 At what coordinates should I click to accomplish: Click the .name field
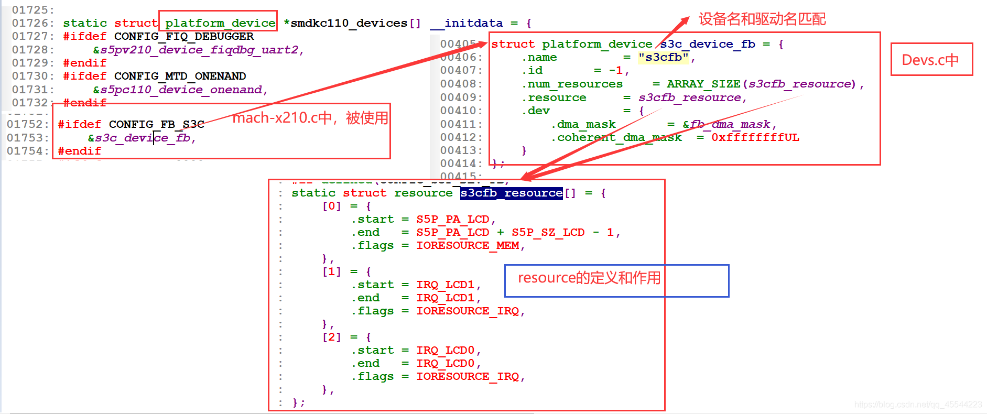[x=539, y=57]
